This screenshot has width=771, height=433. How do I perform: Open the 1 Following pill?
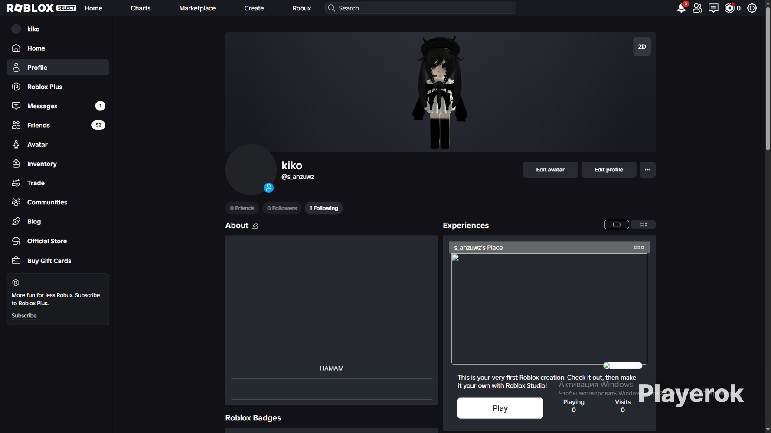pos(324,208)
